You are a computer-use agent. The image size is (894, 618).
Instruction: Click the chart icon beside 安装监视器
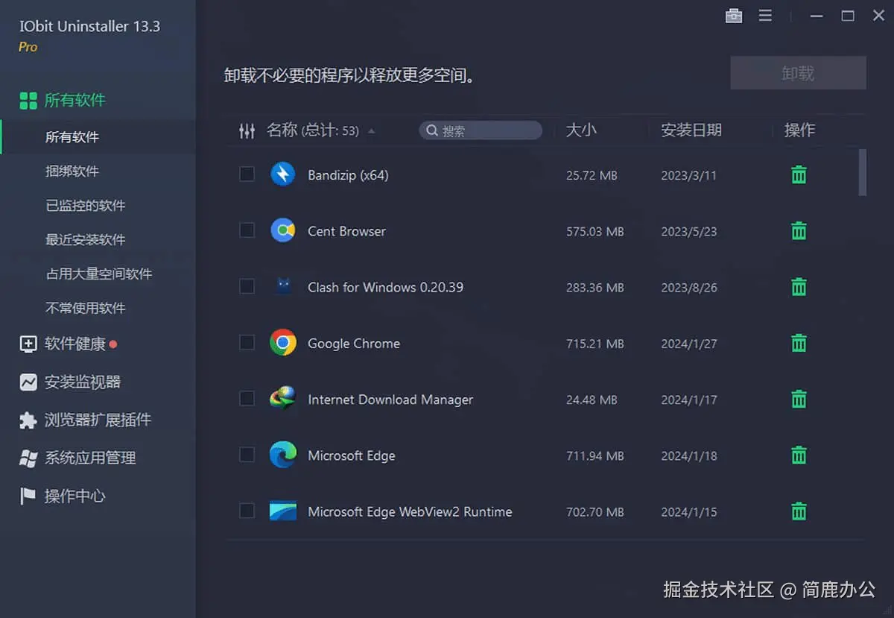28,382
